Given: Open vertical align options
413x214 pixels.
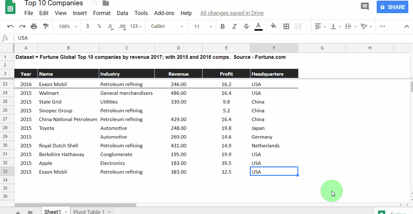Looking at the screenshot, I should 336,26.
